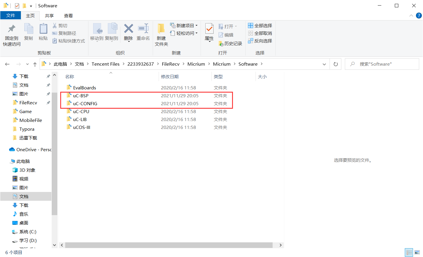Viewport: 423px width, 257px height.
Task: Switch to Details view in status bar
Action: pyautogui.click(x=409, y=252)
